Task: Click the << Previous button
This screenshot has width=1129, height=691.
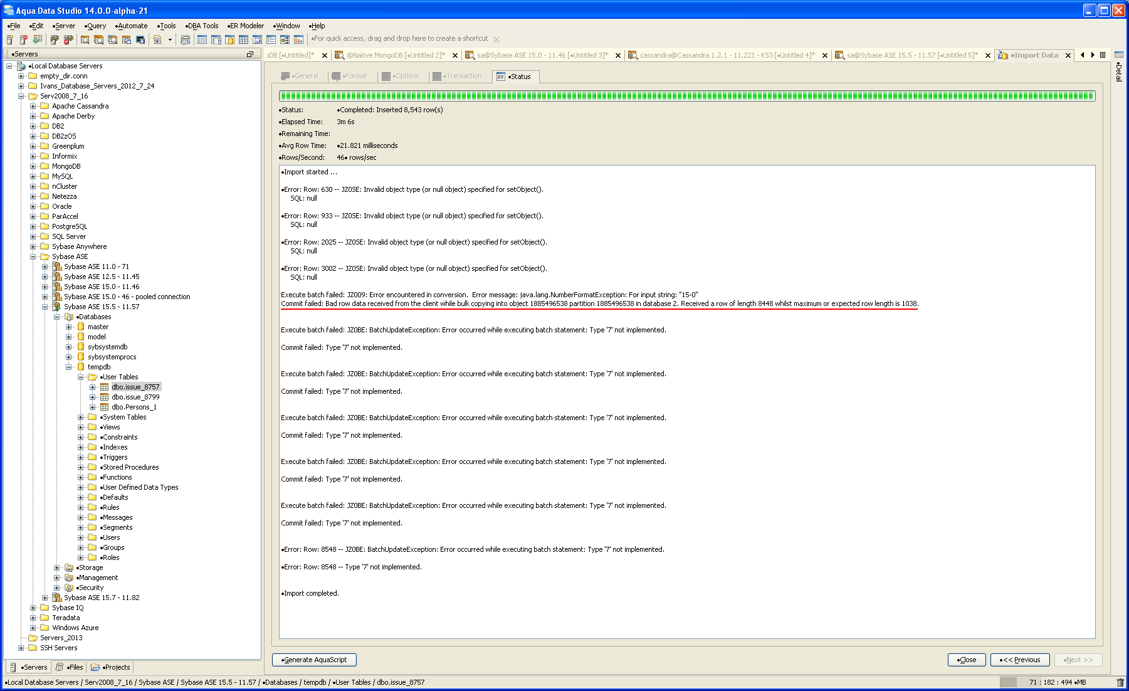Action: (x=1020, y=660)
